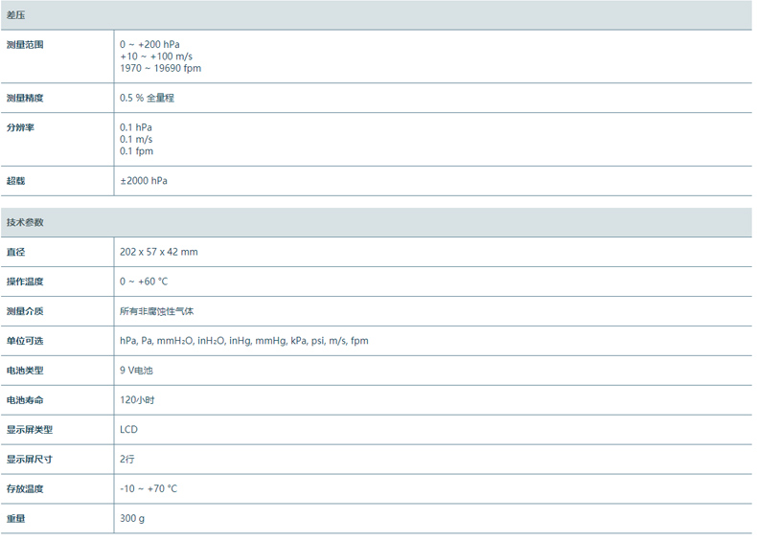Select the 测量精度 row label
Viewport: 757px width, 541px height.
pos(25,98)
